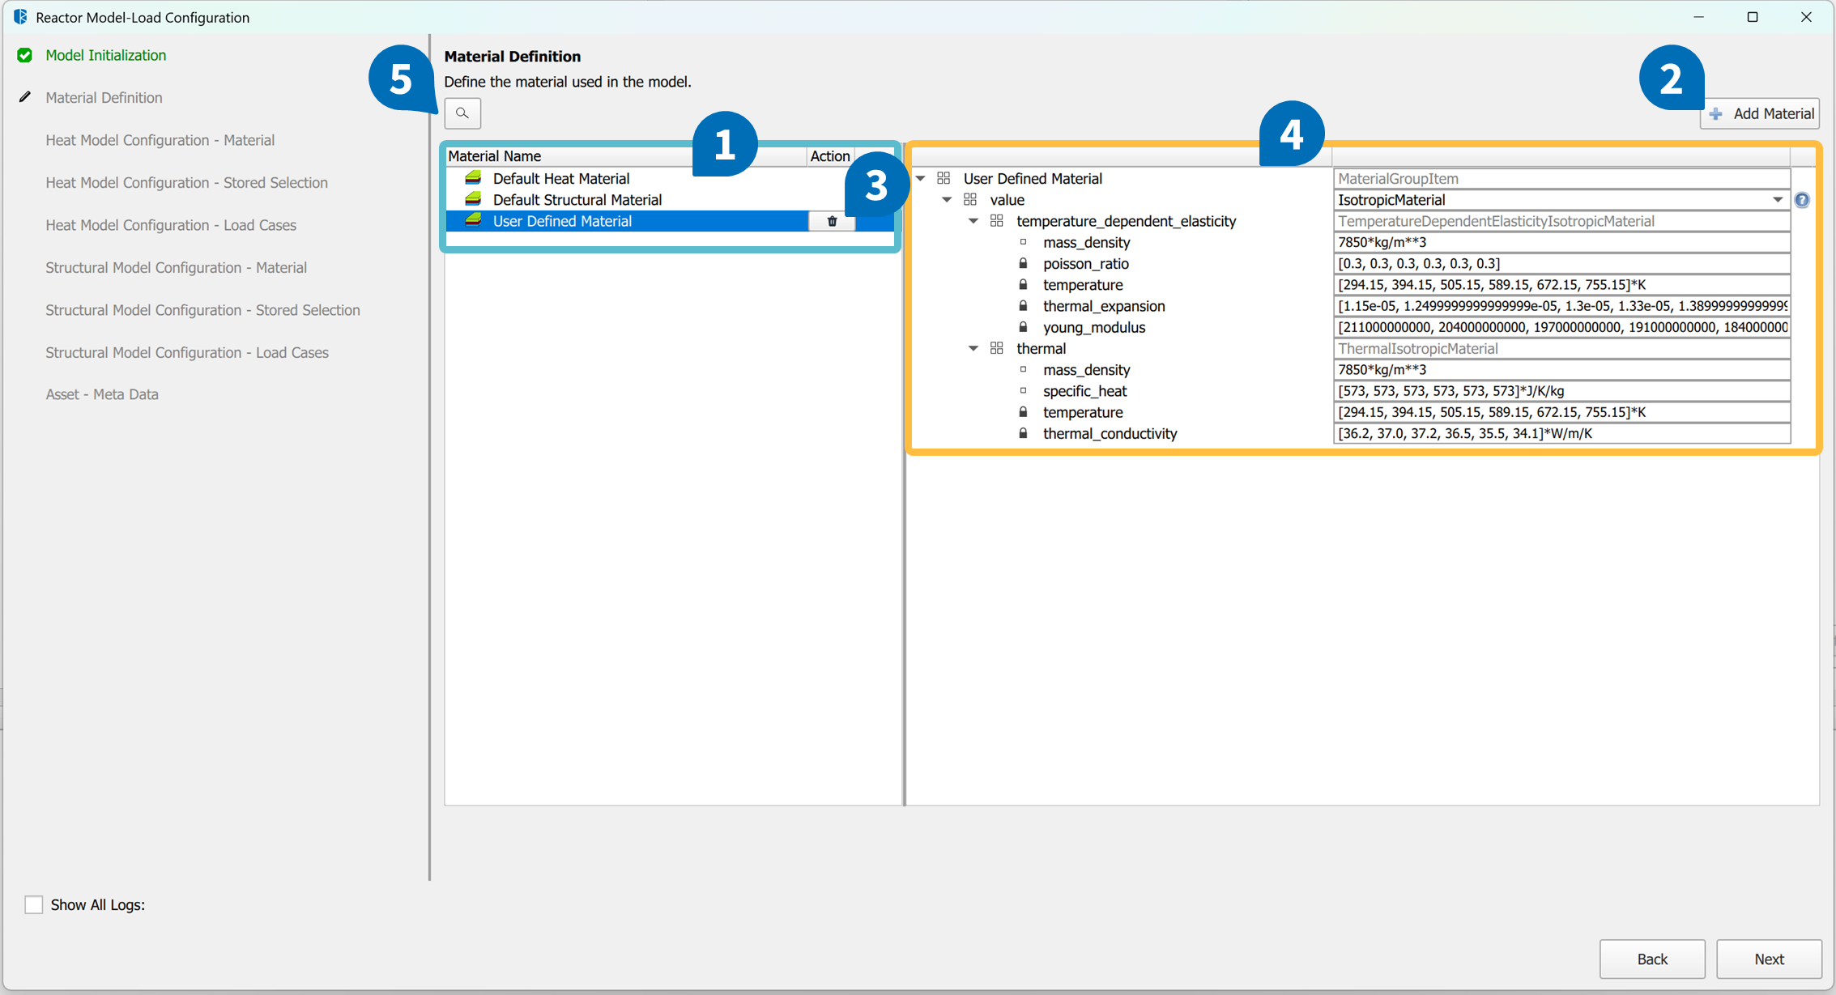
Task: Click the grid icon beside the thermal node
Action: pos(997,348)
